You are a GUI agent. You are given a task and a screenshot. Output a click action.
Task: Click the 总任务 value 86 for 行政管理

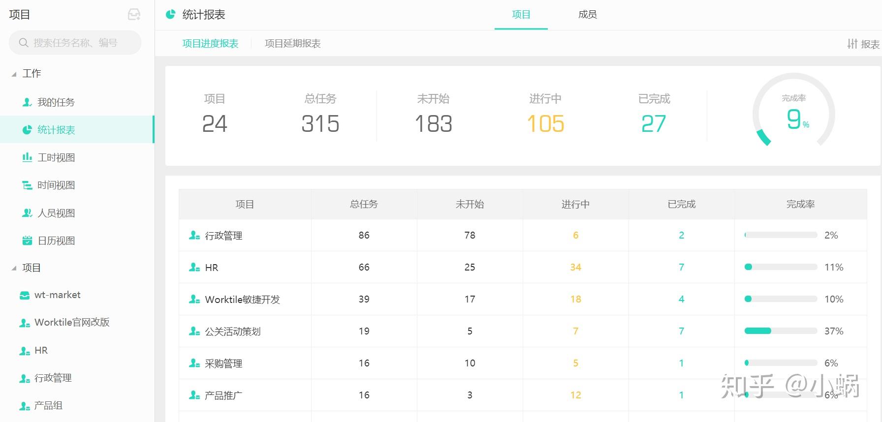pyautogui.click(x=364, y=235)
